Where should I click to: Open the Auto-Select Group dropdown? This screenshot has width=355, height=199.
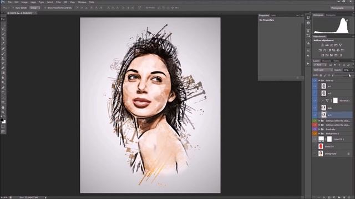(34, 8)
